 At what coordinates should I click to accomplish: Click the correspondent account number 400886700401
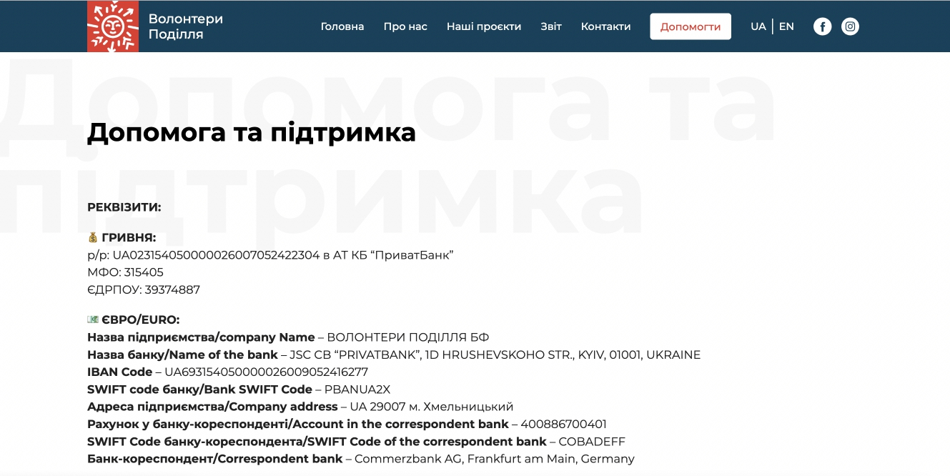563,424
